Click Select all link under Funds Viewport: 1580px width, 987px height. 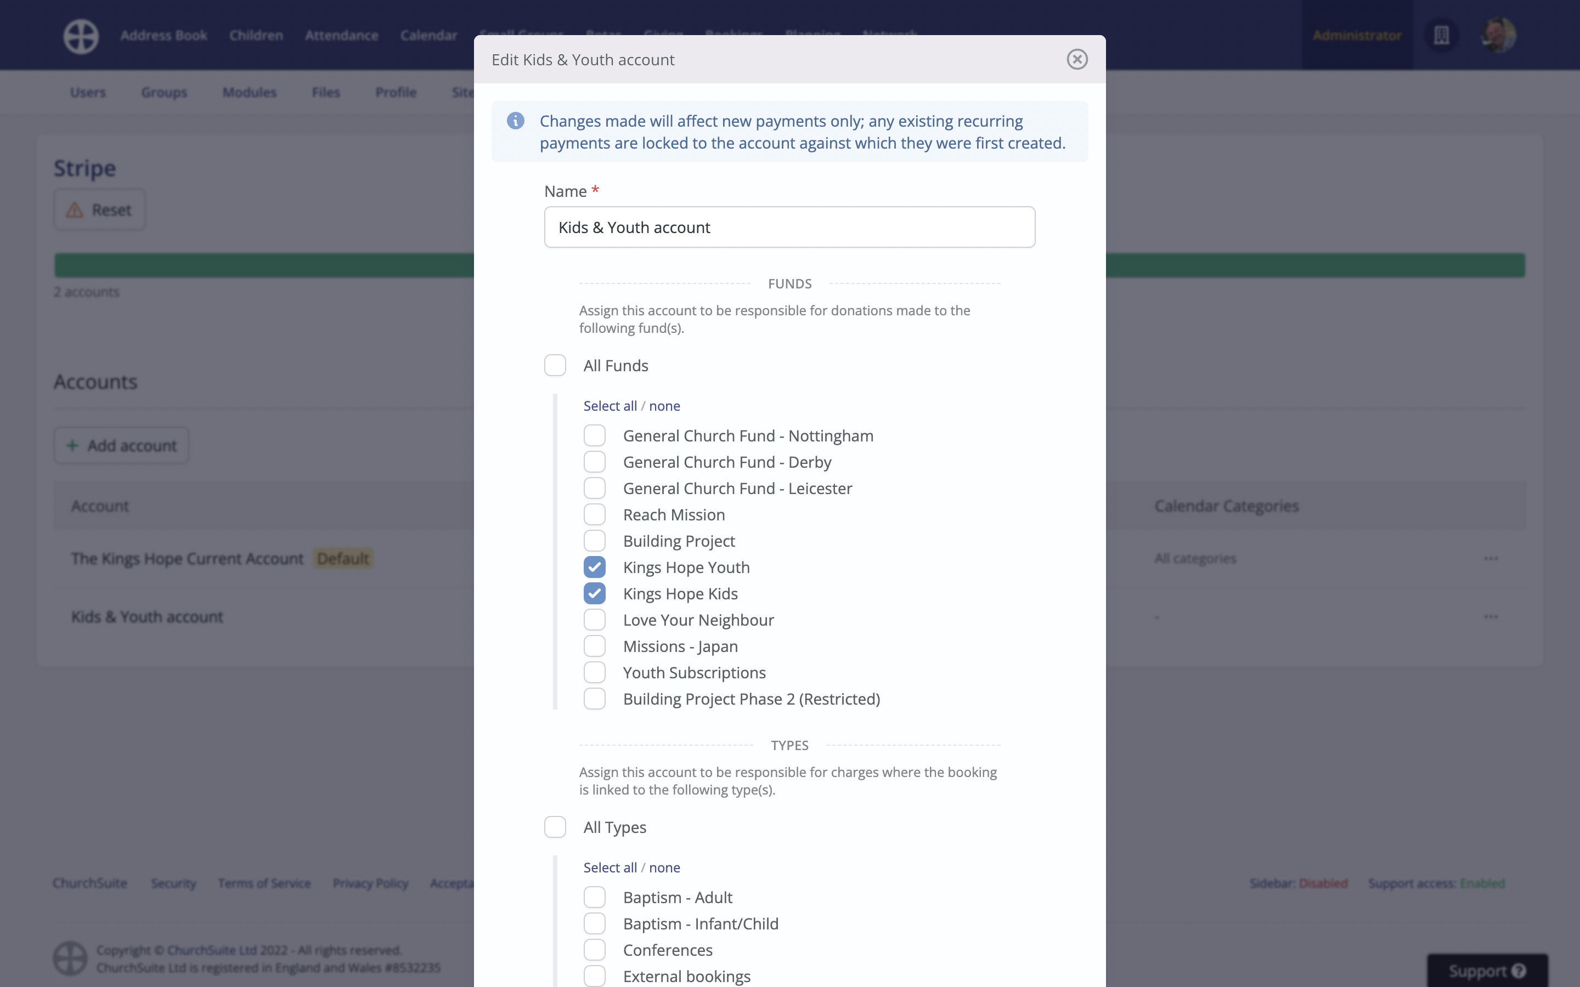[x=610, y=406]
